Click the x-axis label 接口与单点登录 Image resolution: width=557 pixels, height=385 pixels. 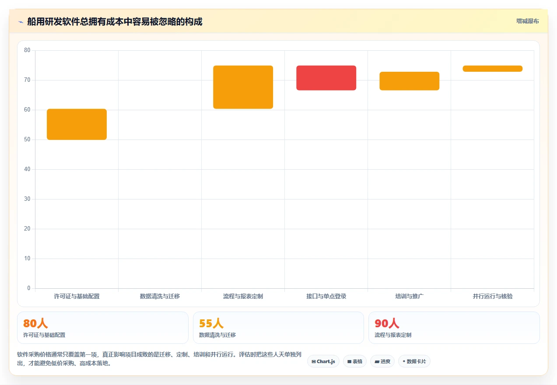[x=326, y=296]
